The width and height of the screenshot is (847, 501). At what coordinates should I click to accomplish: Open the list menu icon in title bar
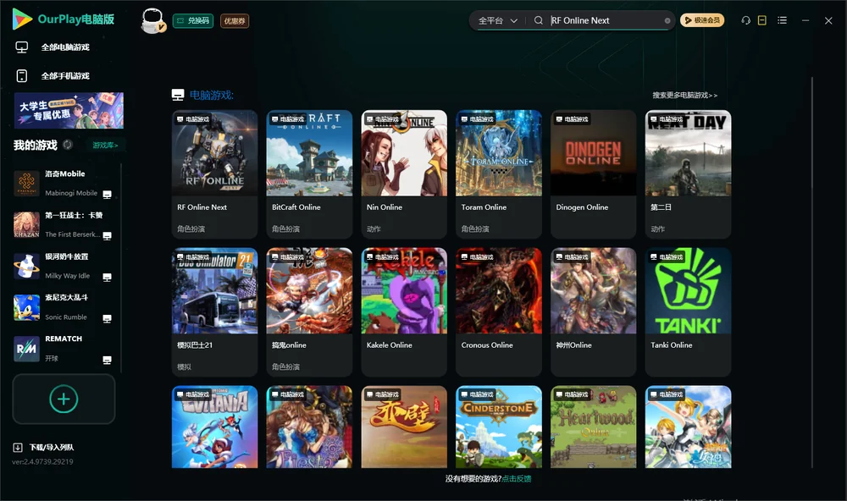tap(782, 20)
